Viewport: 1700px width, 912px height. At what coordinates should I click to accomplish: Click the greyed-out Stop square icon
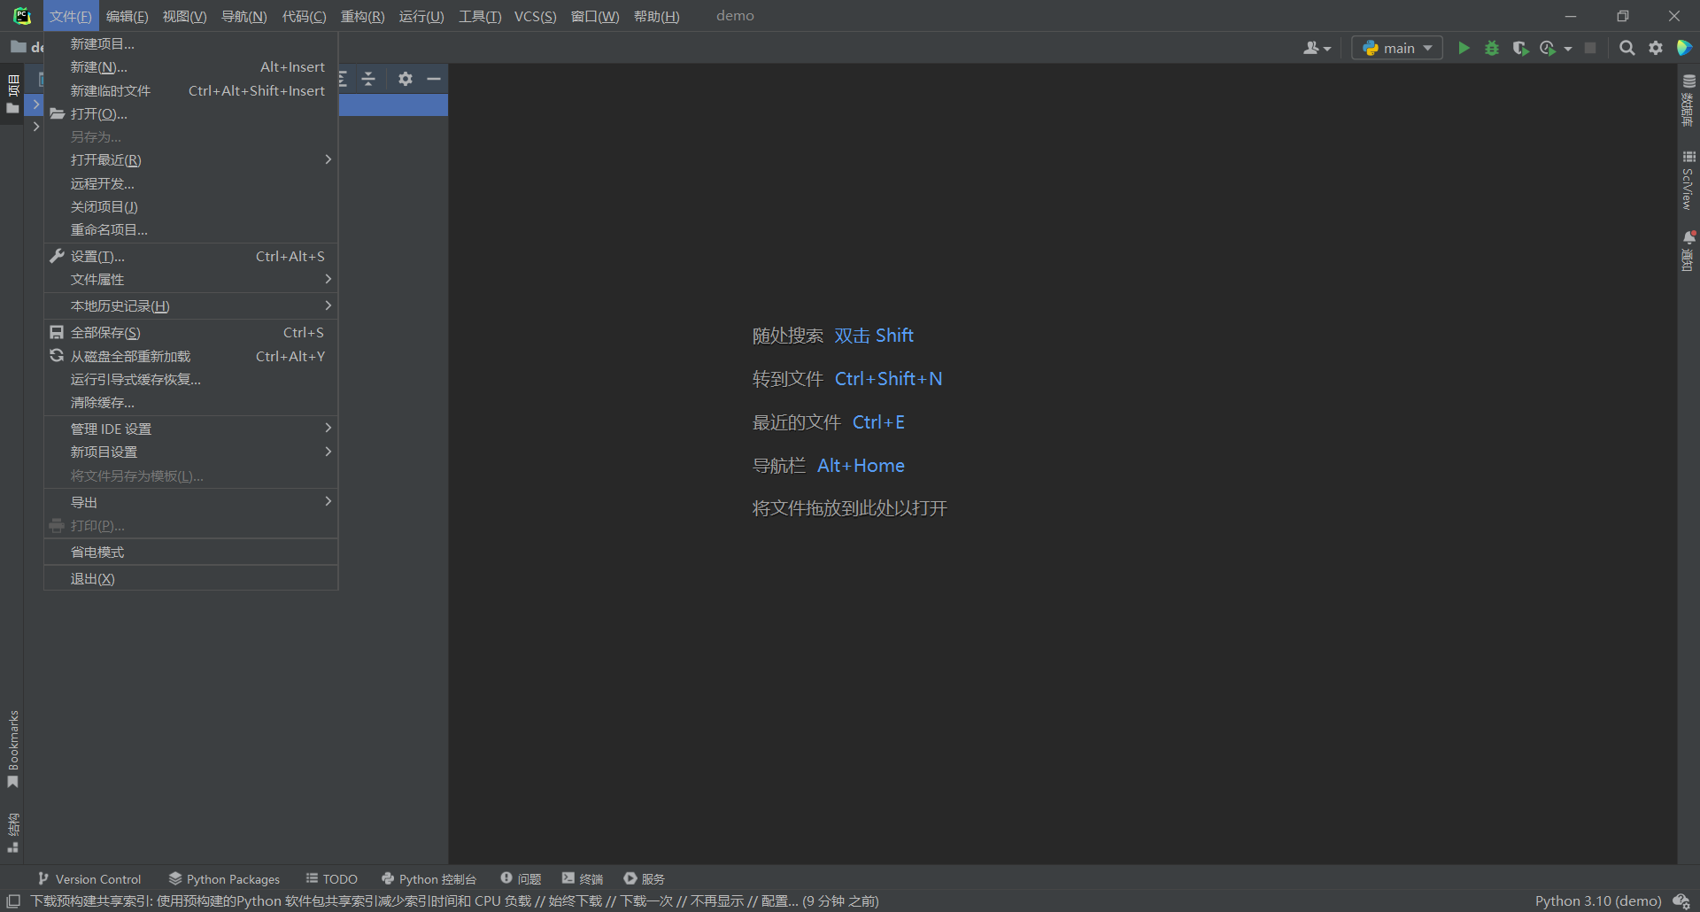click(x=1590, y=48)
